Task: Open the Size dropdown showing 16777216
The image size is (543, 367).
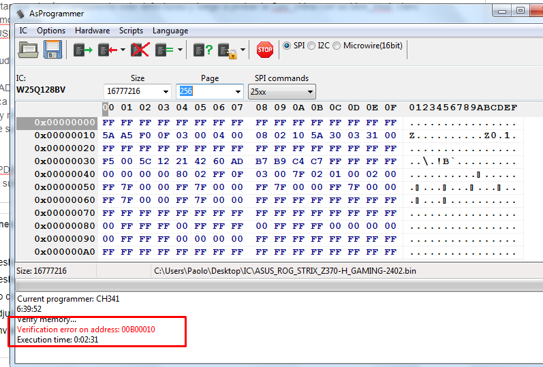Action: [166, 92]
